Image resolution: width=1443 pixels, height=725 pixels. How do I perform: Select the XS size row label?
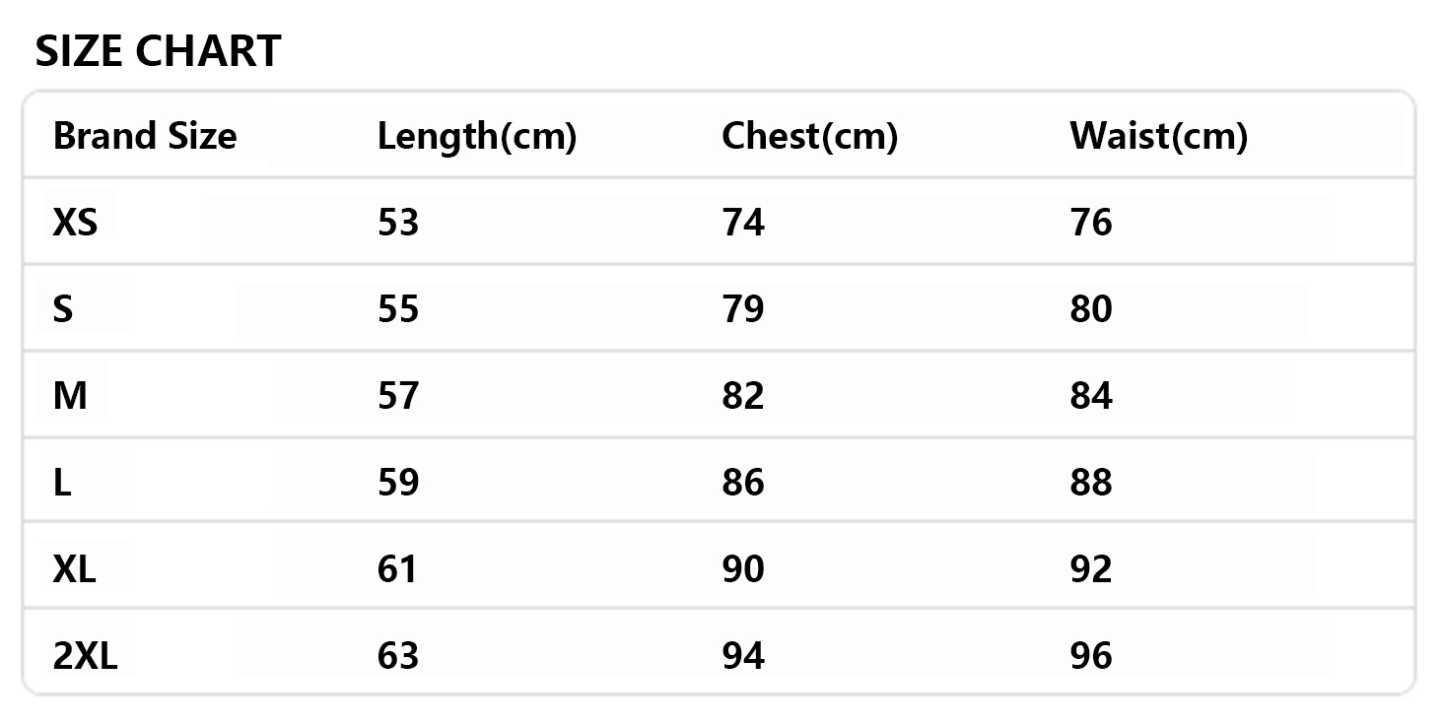pyautogui.click(x=75, y=223)
